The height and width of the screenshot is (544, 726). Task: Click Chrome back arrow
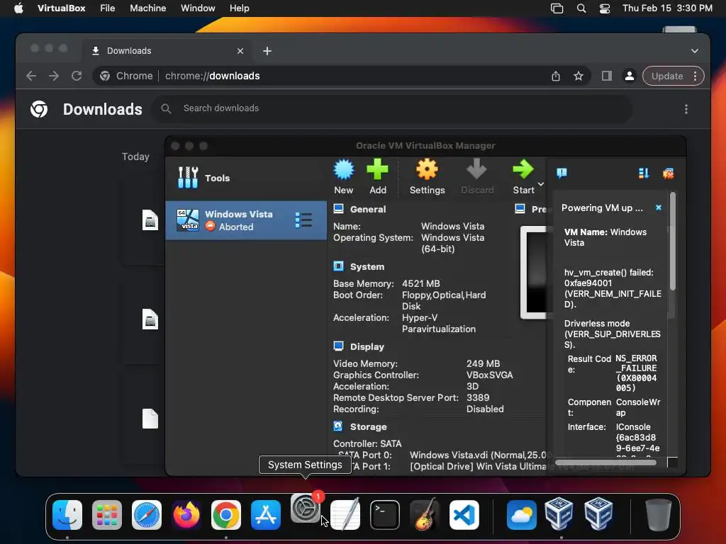pyautogui.click(x=31, y=76)
